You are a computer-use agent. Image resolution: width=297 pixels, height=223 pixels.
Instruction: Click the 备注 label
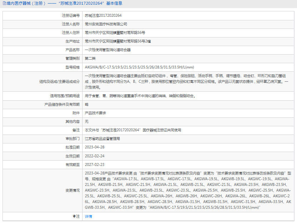point(76,130)
